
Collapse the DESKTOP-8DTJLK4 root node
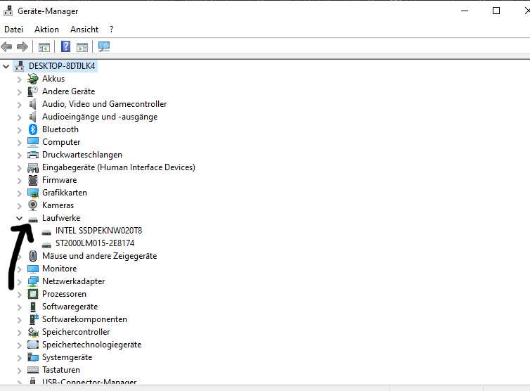pos(6,66)
